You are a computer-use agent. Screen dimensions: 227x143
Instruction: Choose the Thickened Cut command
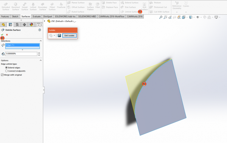coord(158,7)
